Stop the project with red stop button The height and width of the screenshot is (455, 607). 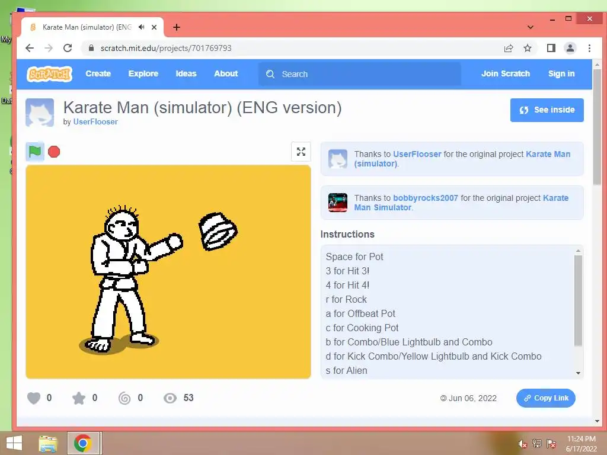click(x=54, y=152)
